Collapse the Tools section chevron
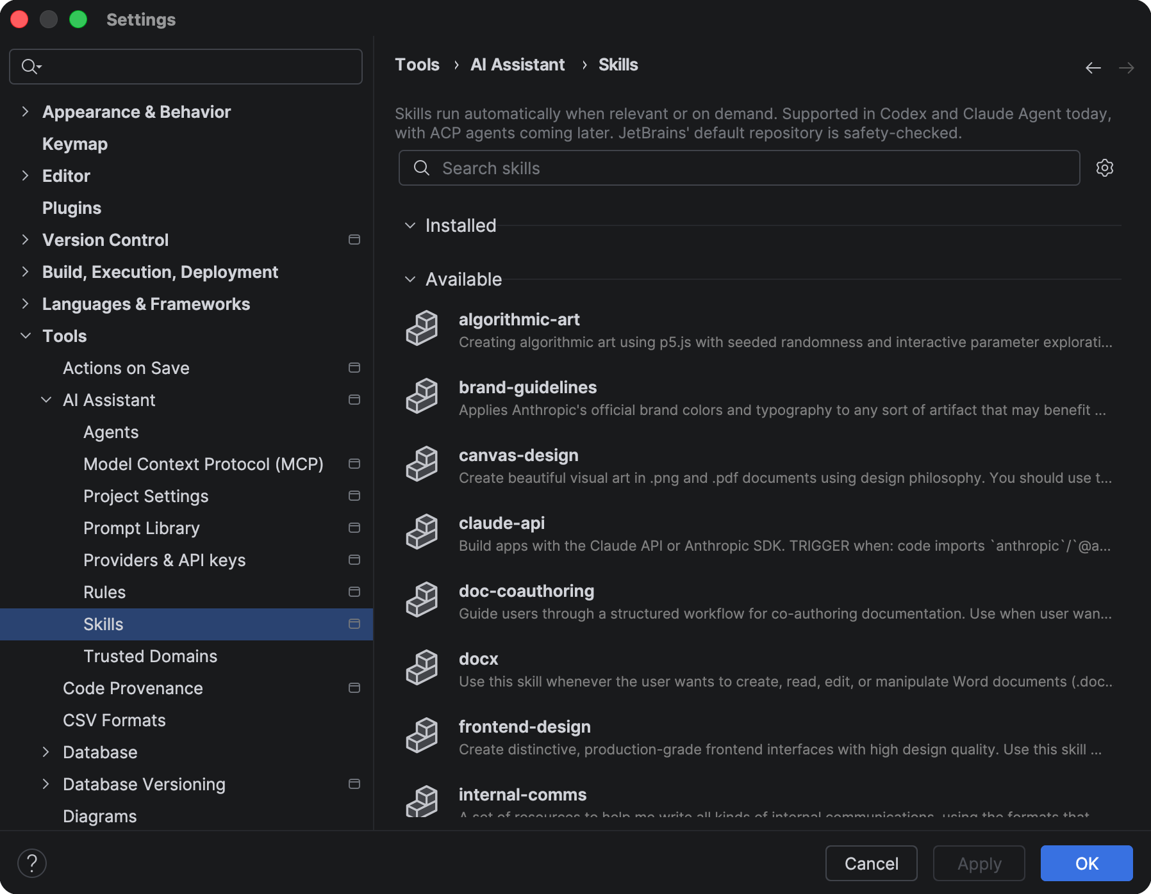The height and width of the screenshot is (894, 1151). point(26,336)
